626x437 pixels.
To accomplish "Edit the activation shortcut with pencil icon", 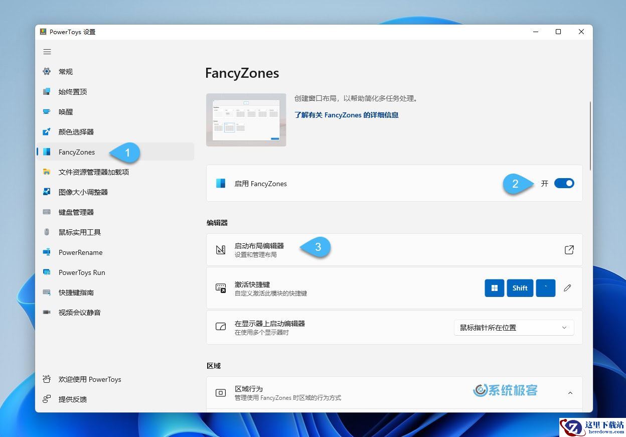I will 567,288.
